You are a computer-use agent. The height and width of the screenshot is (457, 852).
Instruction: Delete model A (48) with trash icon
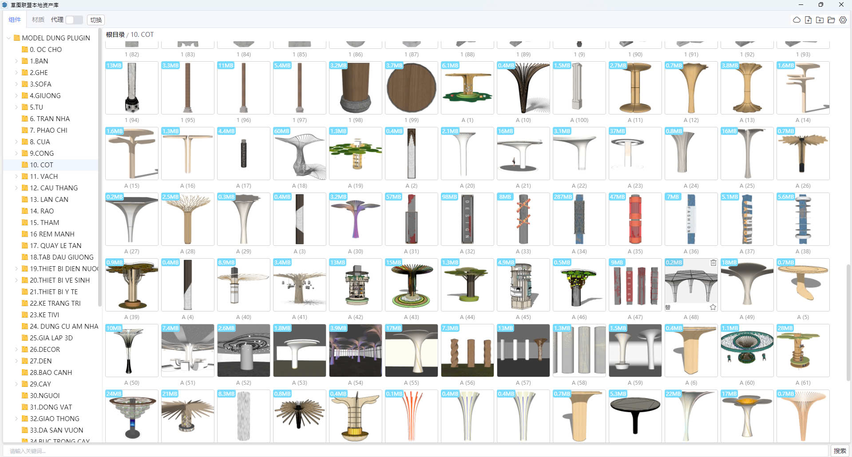(x=713, y=263)
